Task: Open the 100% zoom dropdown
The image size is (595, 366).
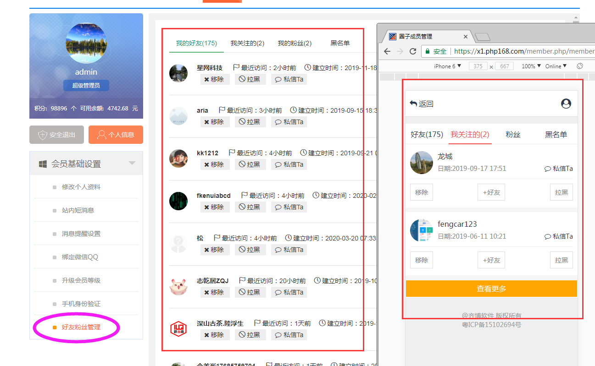Action: (x=531, y=66)
